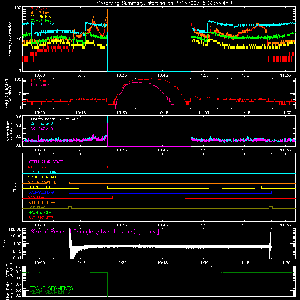Click the counts/s/detector axis label

pos(10,39)
